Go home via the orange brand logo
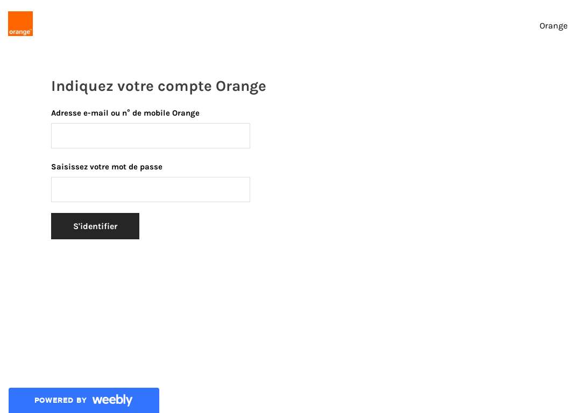581x413 pixels. (20, 24)
